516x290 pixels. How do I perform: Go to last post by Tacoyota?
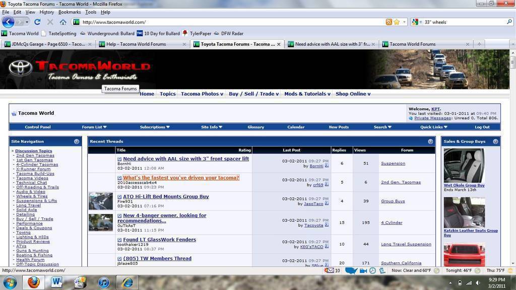[x=327, y=225]
